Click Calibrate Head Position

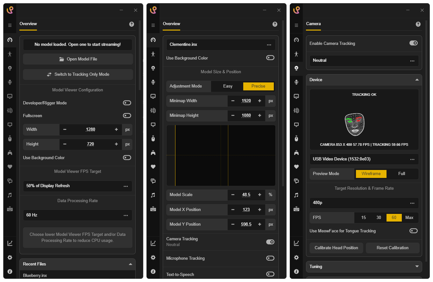(x=337, y=248)
